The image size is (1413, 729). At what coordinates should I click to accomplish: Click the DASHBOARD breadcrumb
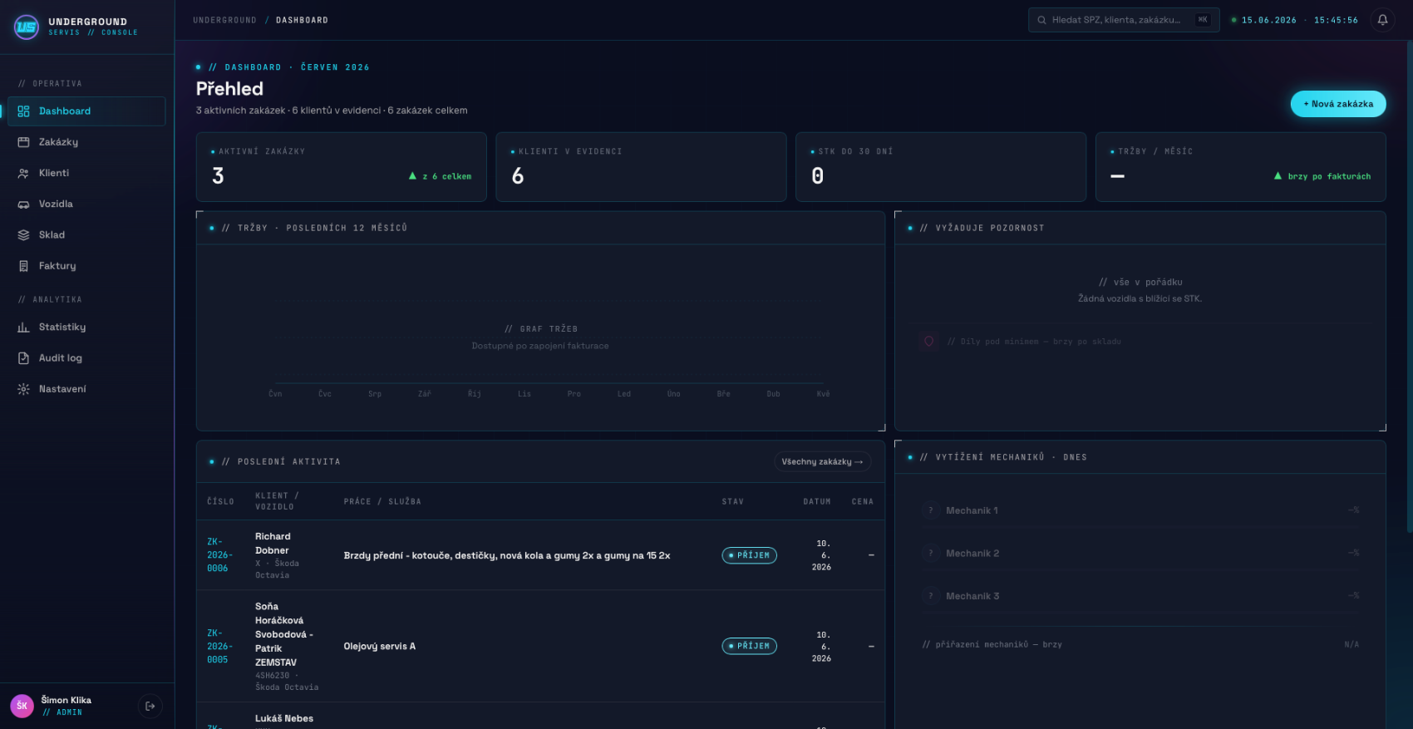(302, 20)
